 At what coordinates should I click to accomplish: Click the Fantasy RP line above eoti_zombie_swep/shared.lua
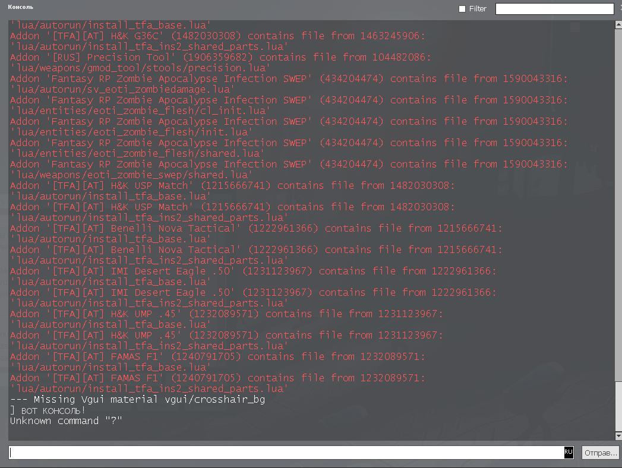289,164
